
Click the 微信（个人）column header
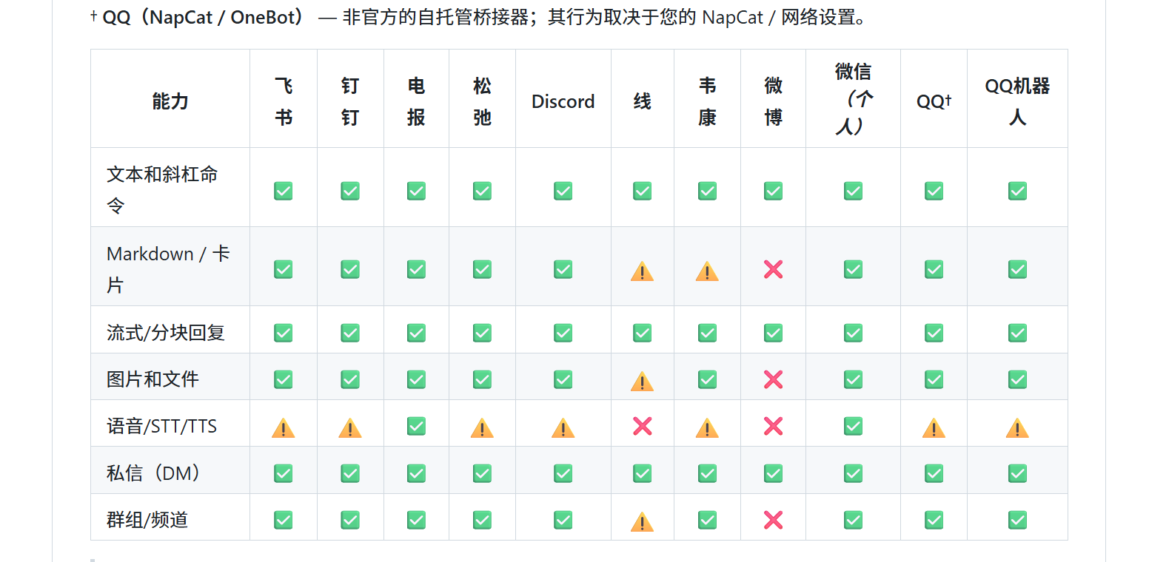tap(852, 98)
